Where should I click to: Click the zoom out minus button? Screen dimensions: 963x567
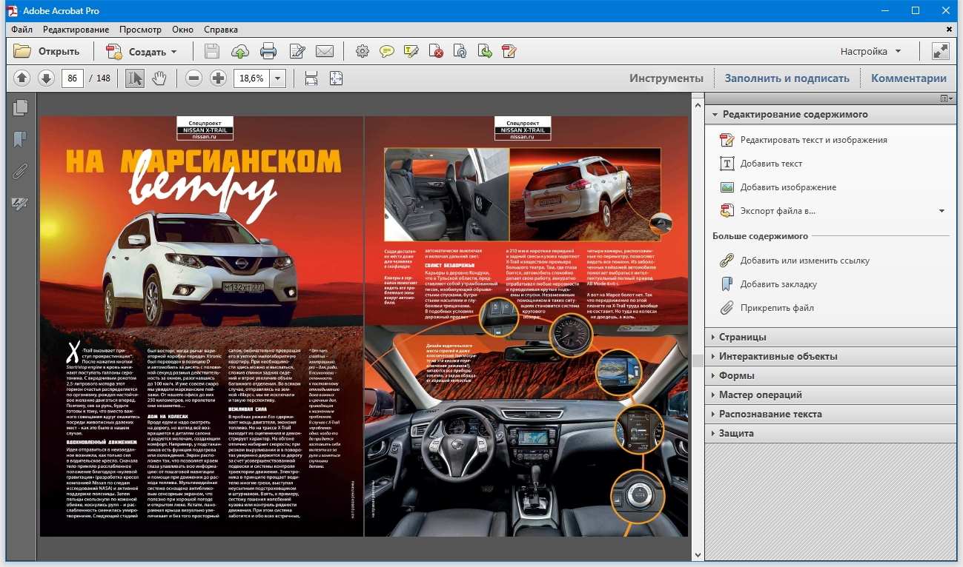click(x=193, y=78)
